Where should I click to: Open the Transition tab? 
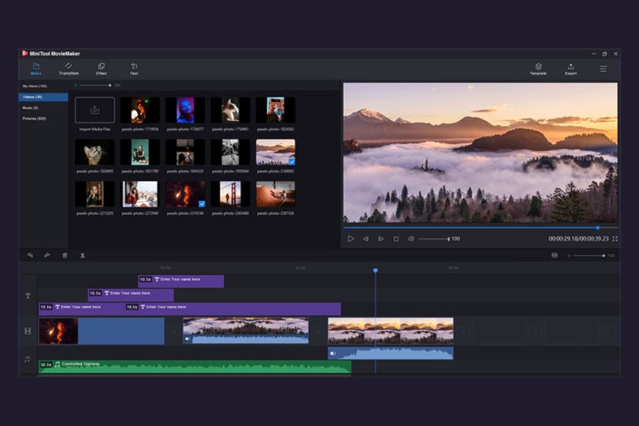[69, 69]
